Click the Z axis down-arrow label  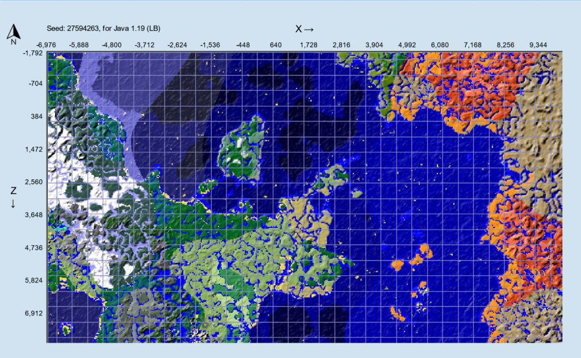[12, 196]
